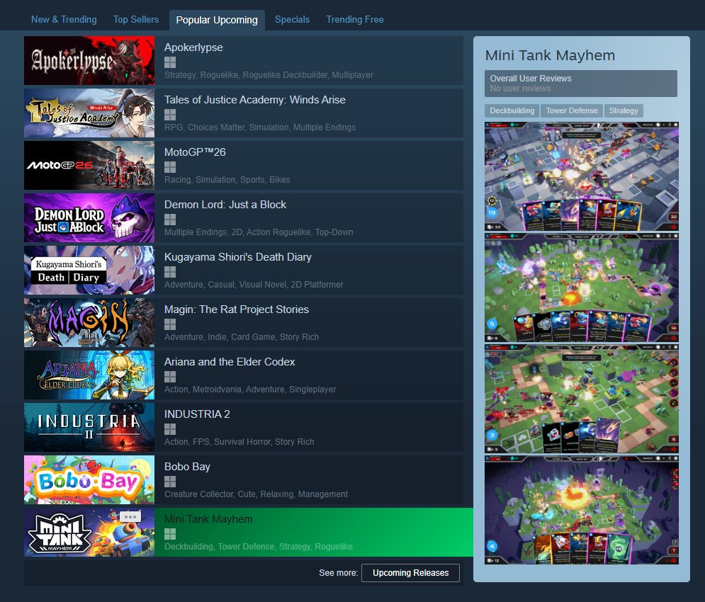Click the Windows icon under INDUSTRIA 2

170,429
